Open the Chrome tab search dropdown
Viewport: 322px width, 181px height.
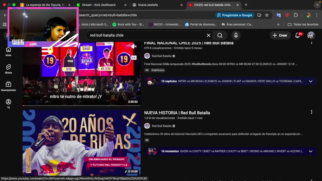pos(317,5)
